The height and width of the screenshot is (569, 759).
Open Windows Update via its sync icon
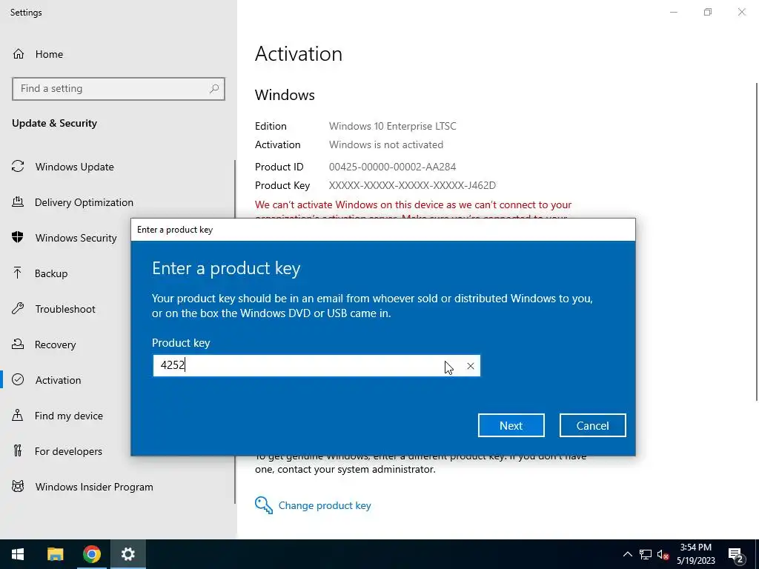[18, 167]
